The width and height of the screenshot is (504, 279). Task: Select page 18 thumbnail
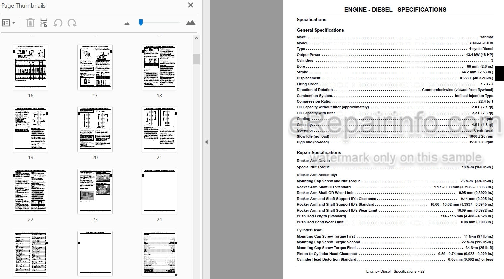point(159,67)
